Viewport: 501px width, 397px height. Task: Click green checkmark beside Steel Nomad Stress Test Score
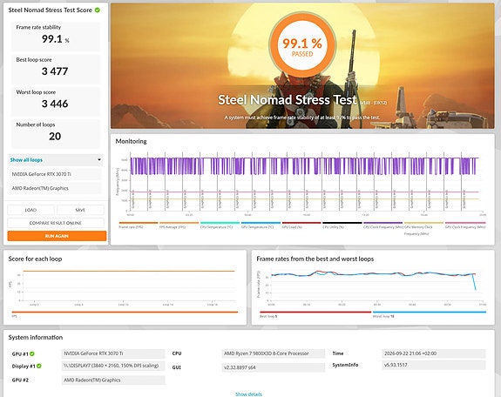(x=98, y=10)
